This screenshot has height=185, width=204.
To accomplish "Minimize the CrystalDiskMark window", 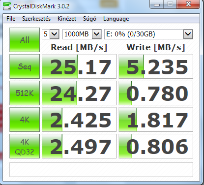I will tap(156, 4).
